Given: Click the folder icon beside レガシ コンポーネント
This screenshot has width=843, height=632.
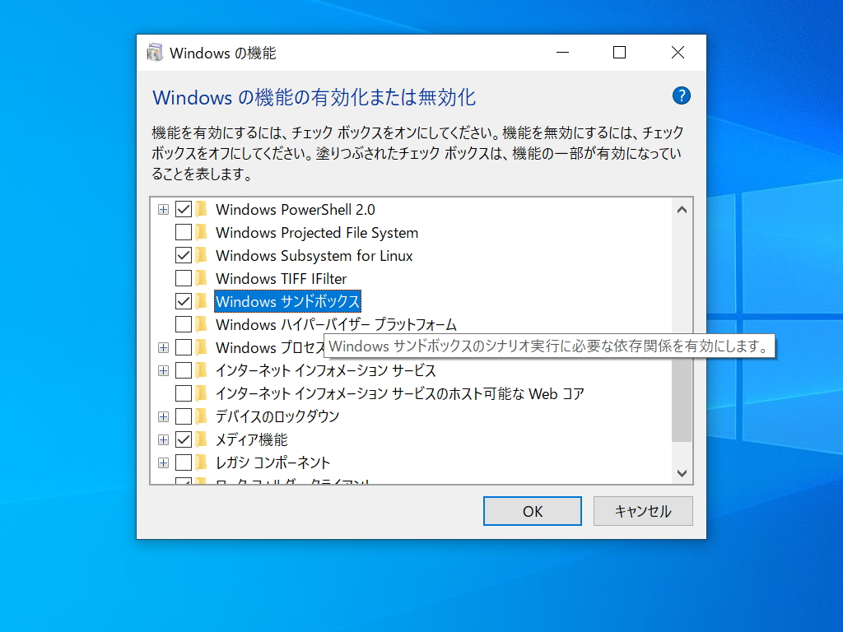Looking at the screenshot, I should [201, 462].
